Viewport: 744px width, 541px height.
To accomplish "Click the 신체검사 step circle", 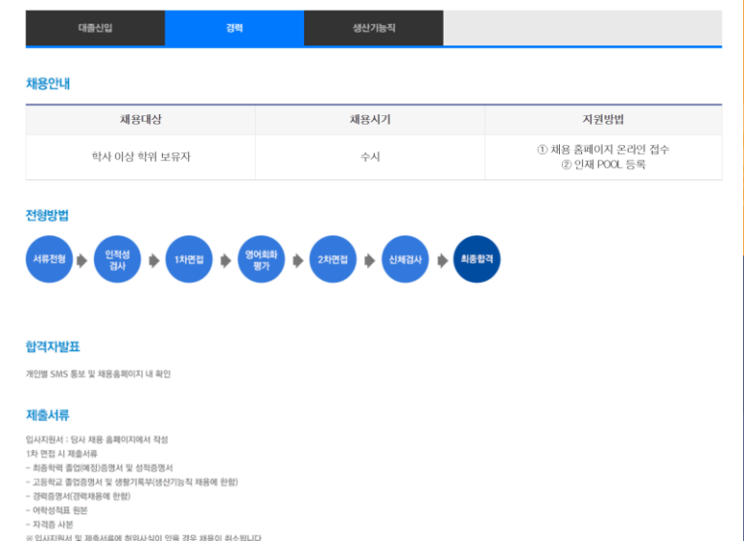I will point(405,259).
